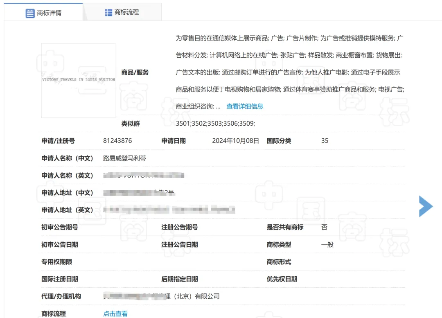Screen dimensions: 442x318
Task: Open the 商标详情 tab
Action: point(43,12)
